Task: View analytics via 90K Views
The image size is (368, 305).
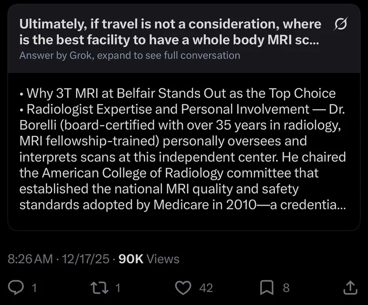Action: (149, 259)
